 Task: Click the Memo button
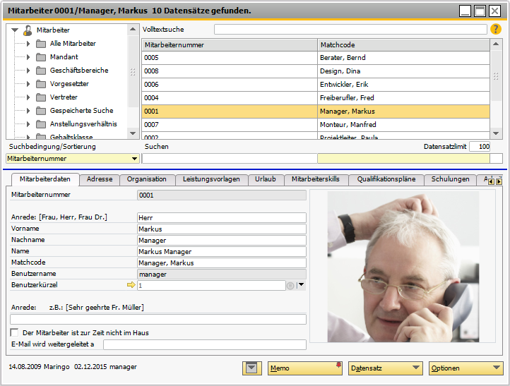(x=304, y=368)
